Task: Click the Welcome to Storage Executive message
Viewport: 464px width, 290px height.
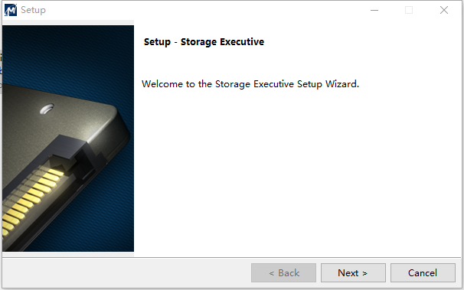Action: pyautogui.click(x=250, y=84)
